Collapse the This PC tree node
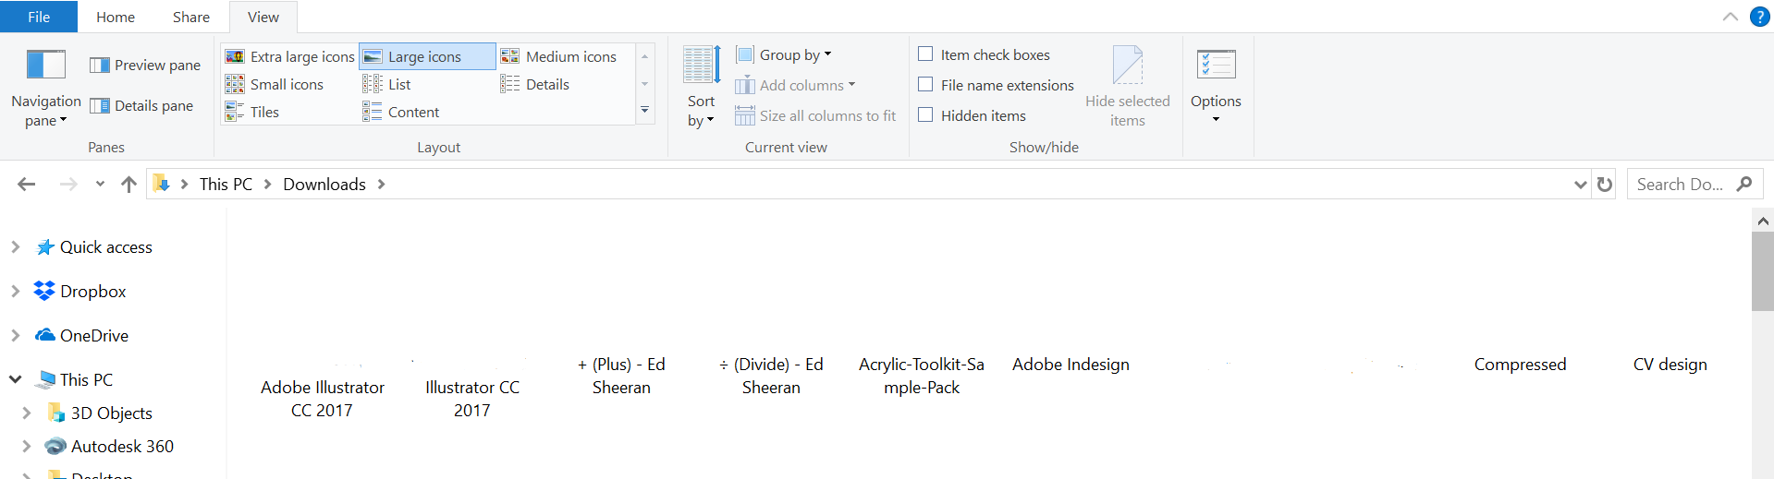 click(15, 379)
